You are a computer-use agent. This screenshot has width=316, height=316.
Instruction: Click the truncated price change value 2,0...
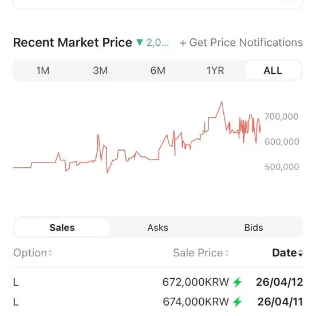point(157,42)
